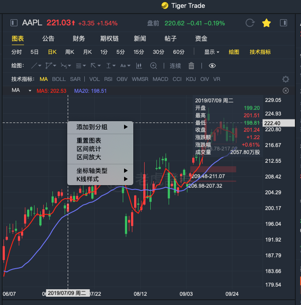Click the 222.40 price axis label
Image resolution: width=301 pixels, height=305 pixels.
pyautogui.click(x=278, y=123)
